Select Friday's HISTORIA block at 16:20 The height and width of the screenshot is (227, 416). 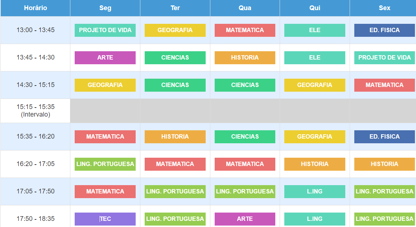click(384, 164)
